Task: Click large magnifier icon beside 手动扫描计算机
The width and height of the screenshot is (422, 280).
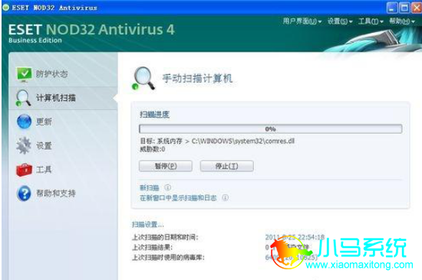Action: pyautogui.click(x=143, y=78)
